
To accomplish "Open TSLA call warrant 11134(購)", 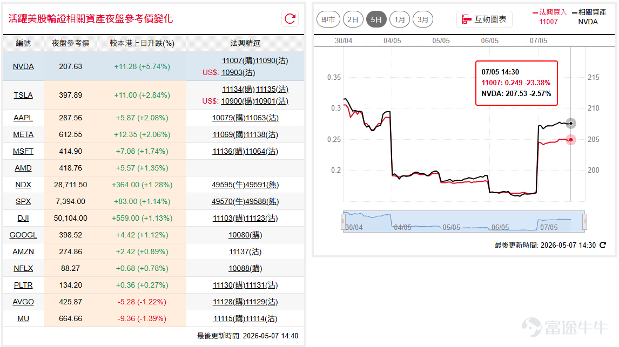I will (x=238, y=89).
